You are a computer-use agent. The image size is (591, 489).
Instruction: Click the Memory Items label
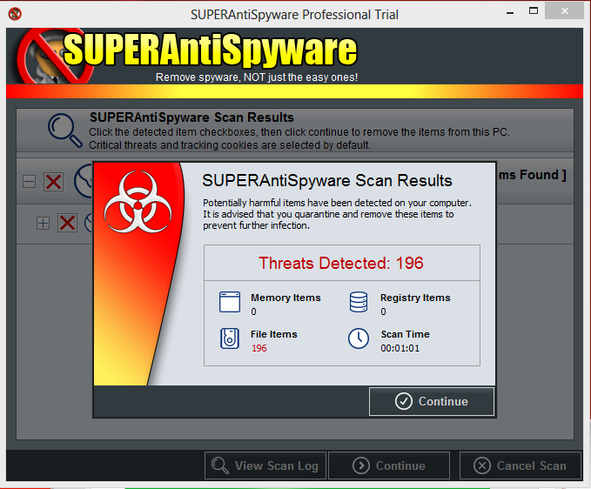(285, 298)
